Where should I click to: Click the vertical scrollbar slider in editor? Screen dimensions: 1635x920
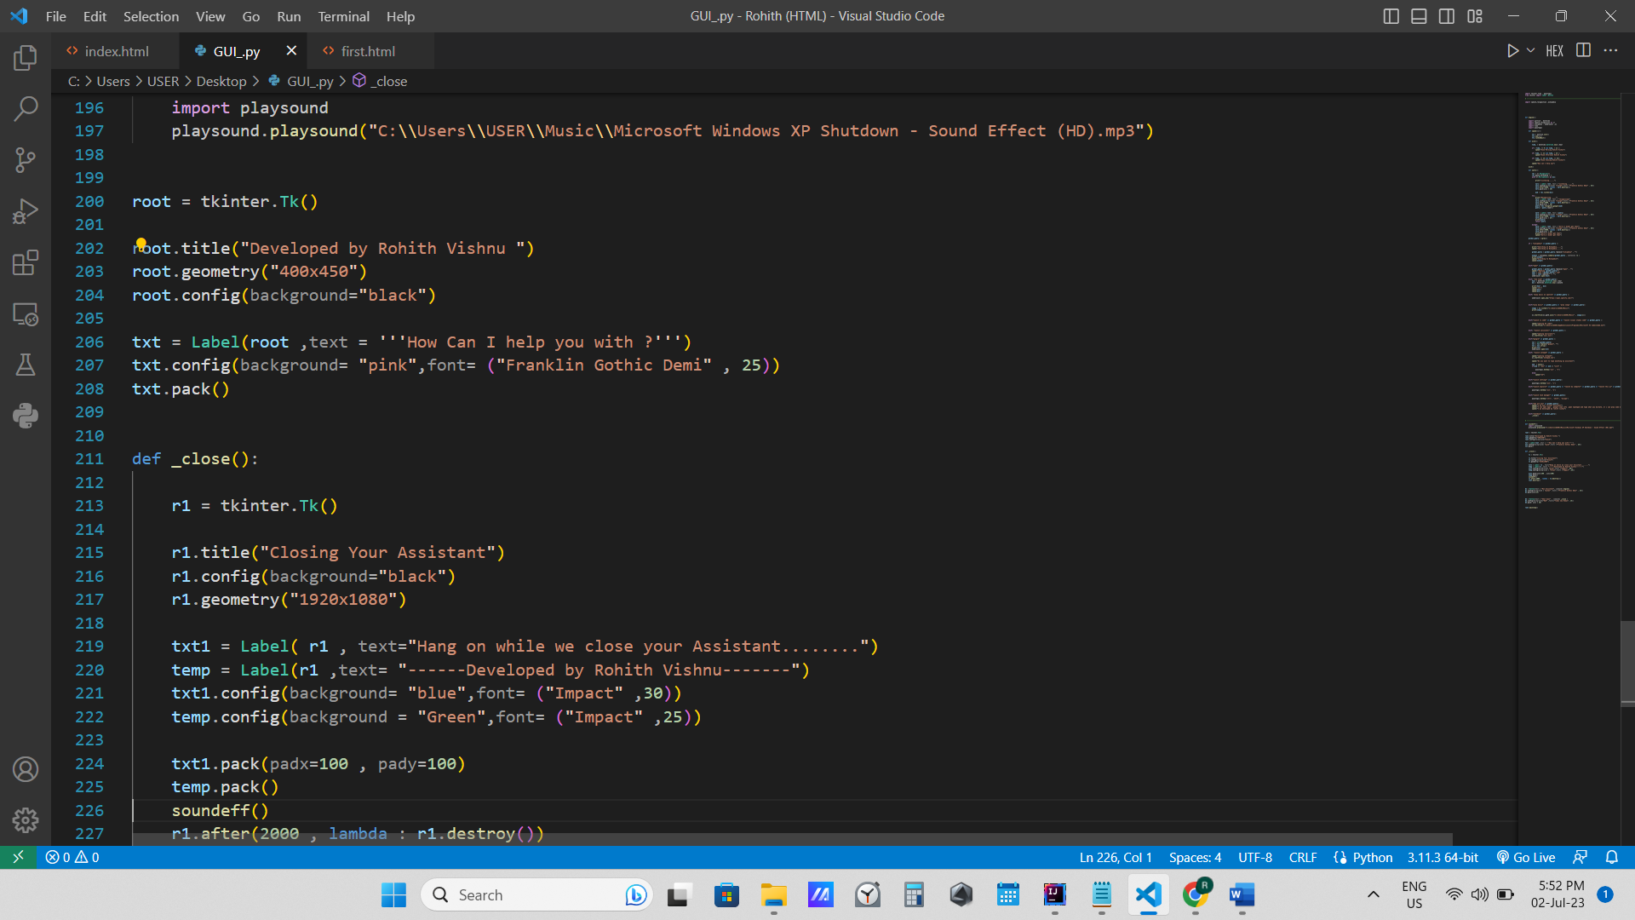tap(1627, 663)
